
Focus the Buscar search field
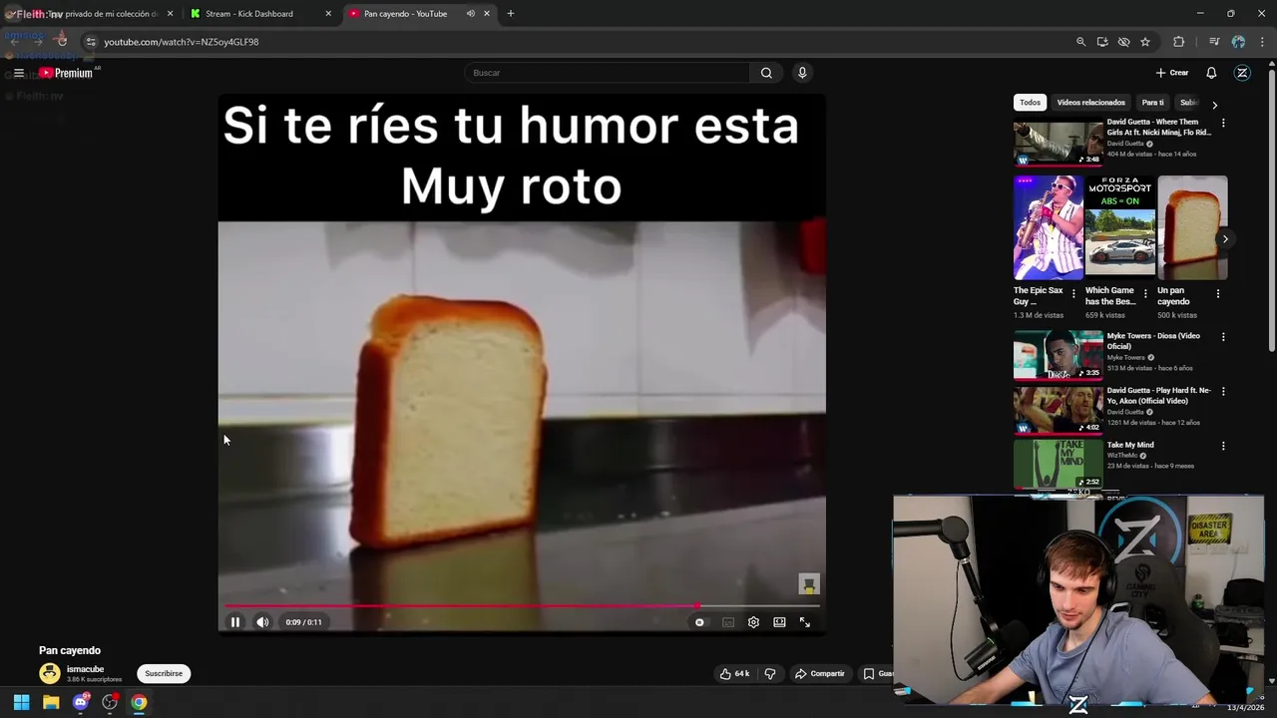tap(607, 73)
